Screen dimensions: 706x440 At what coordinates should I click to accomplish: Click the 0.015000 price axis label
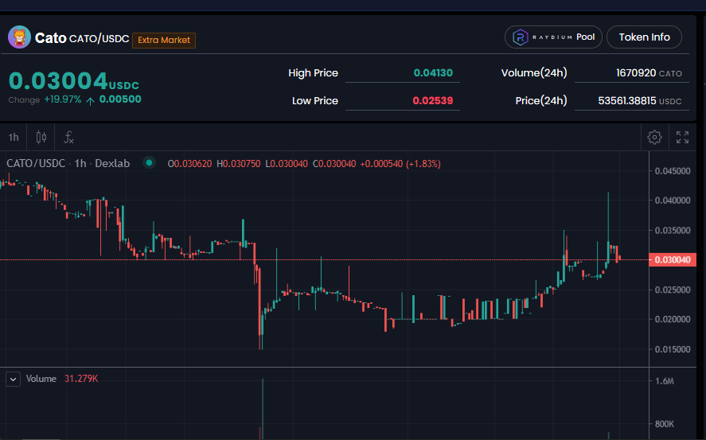[673, 349]
